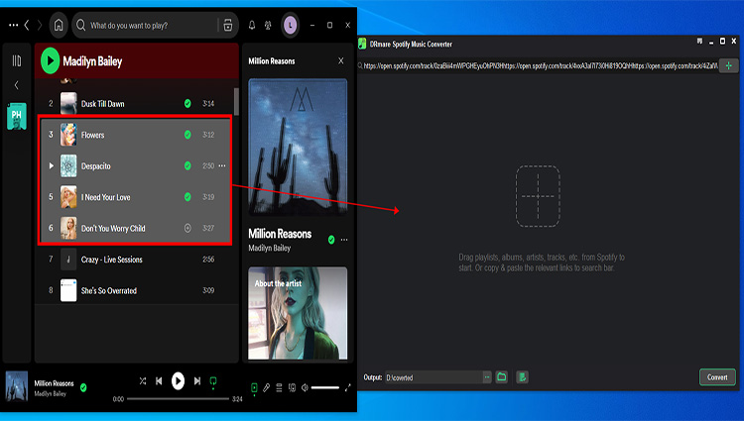Go back in Spotify navigation history
The image size is (744, 421).
(x=27, y=25)
